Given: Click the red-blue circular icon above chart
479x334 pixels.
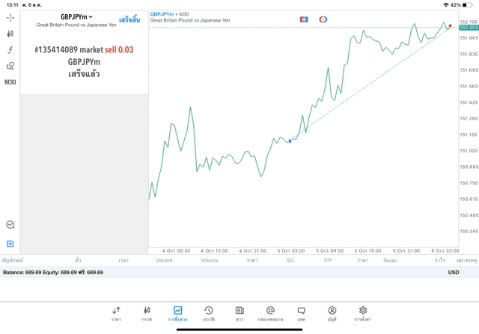Looking at the screenshot, I should point(323,19).
